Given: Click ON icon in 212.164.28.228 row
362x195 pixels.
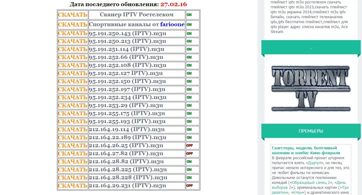Looking at the screenshot, I should coord(189,178).
